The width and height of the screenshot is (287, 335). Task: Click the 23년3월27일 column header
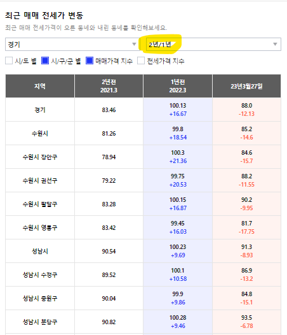(x=246, y=86)
